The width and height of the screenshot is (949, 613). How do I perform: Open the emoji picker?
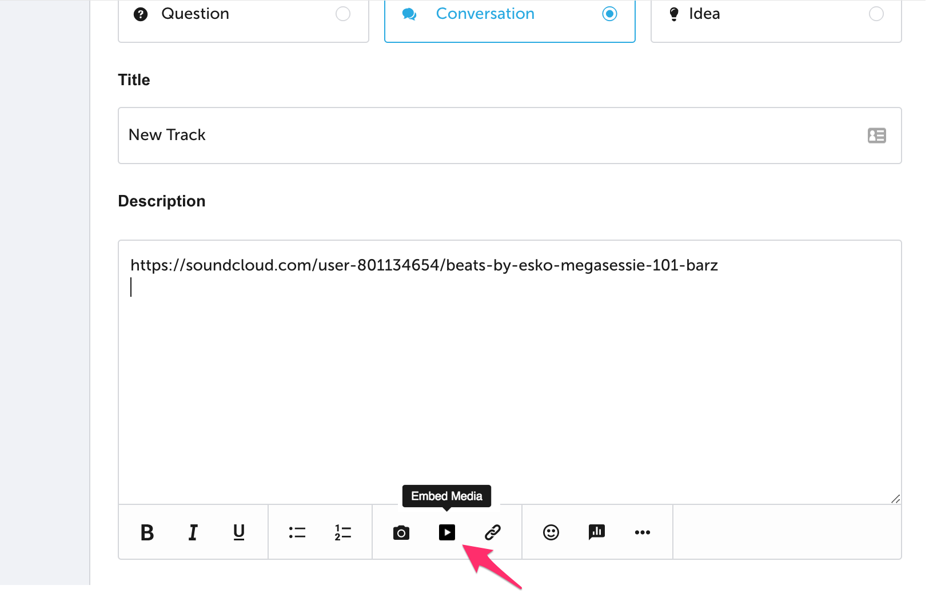pos(551,532)
